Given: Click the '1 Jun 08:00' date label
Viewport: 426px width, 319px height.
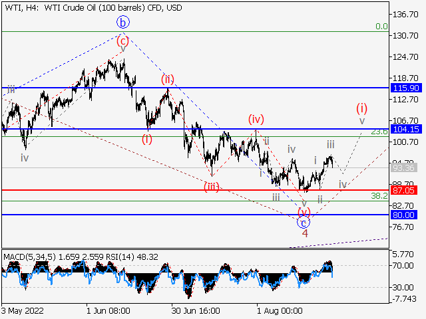Looking at the screenshot, I should pyautogui.click(x=108, y=310).
